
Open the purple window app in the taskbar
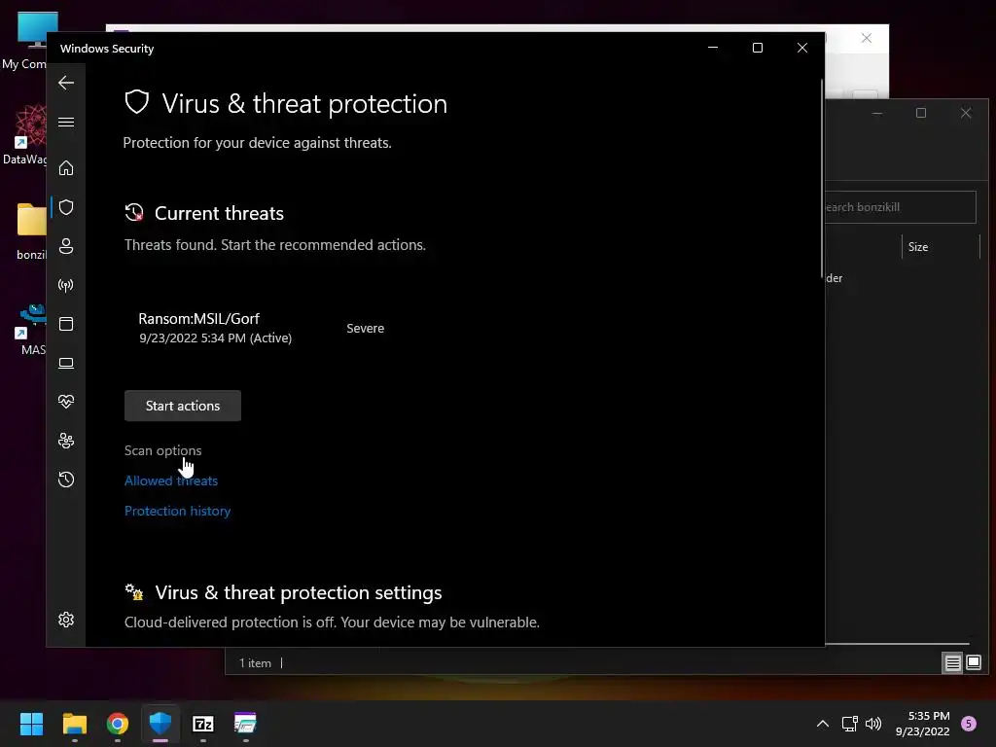tap(245, 724)
